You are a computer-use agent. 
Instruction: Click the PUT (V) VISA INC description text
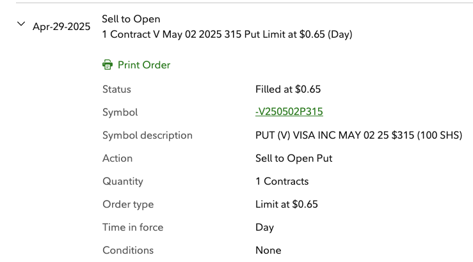(358, 135)
